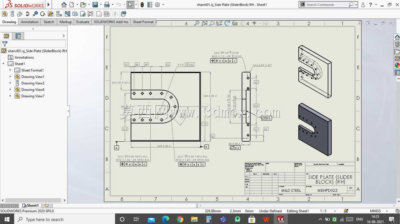Switch to the Annotation ribbon tab
This screenshot has width=400, height=224.
click(x=30, y=22)
